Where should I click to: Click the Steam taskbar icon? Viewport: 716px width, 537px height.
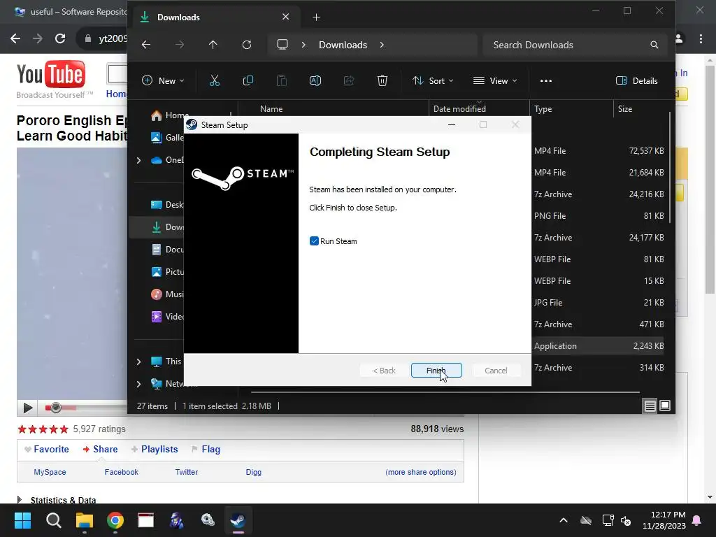pos(238,520)
